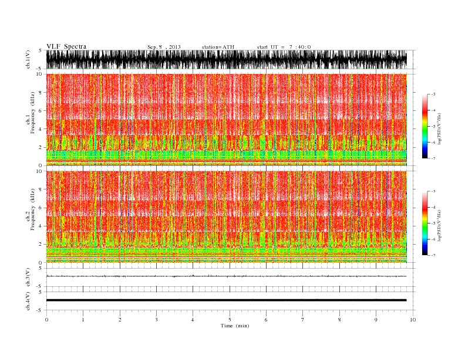Click the '-5' label on ch.1 color bar
465x359 pixels.
click(x=433, y=127)
